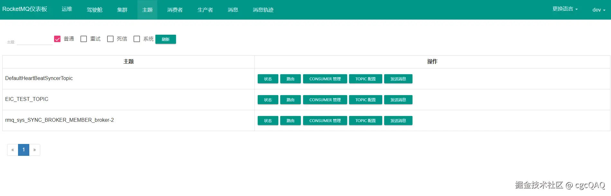Image resolution: width=611 pixels, height=196 pixels.
Task: Click 发送消息 for rmq_sys_SYNC_BROKER_MEMBER_broker-2
Action: pyautogui.click(x=398, y=120)
